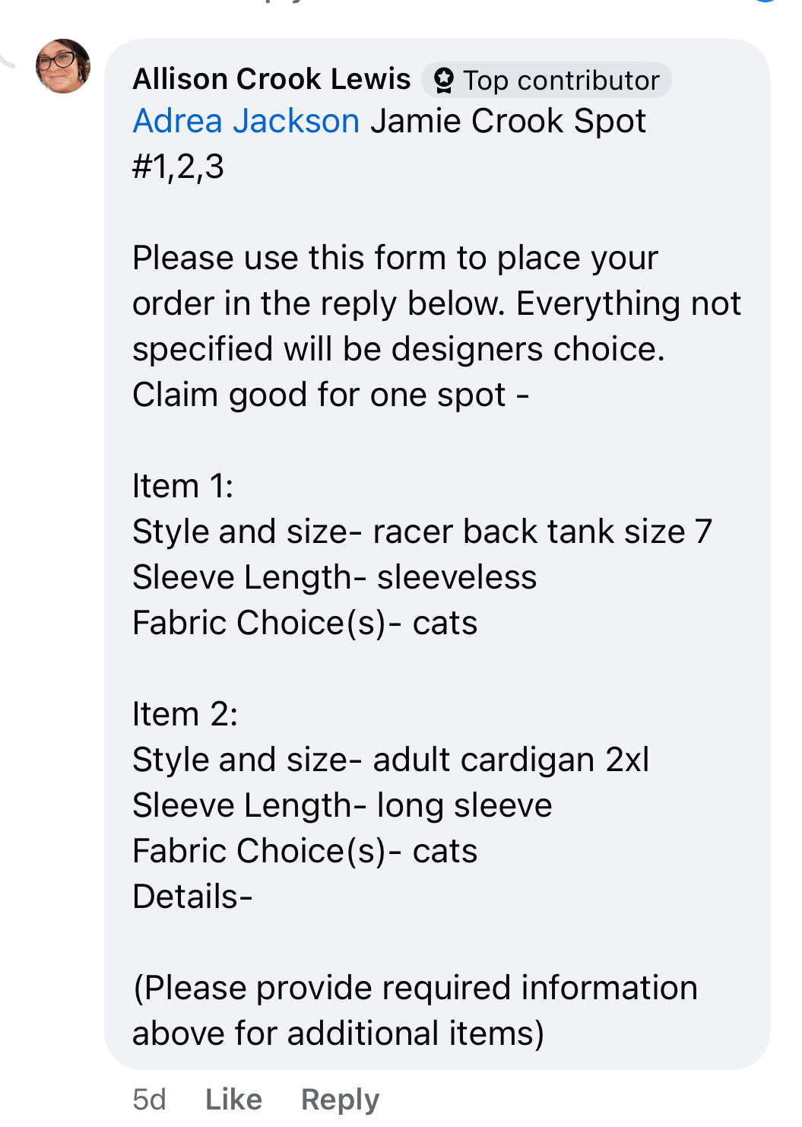The height and width of the screenshot is (1127, 802).
Task: Click the racer back tank size 7 line
Action: pos(422,532)
